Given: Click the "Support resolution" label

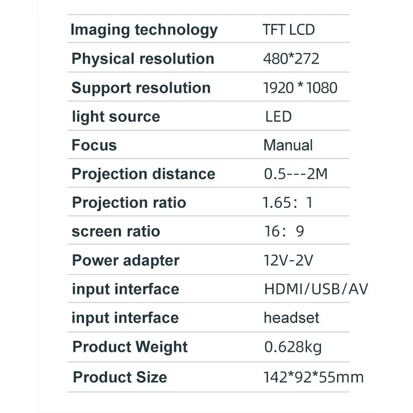Looking at the screenshot, I should pyautogui.click(x=141, y=88).
